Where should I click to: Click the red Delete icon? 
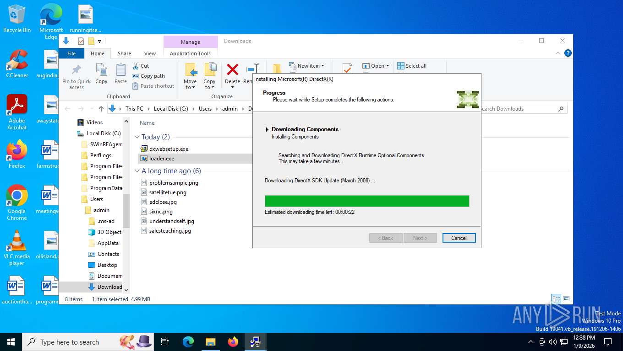[x=233, y=70]
